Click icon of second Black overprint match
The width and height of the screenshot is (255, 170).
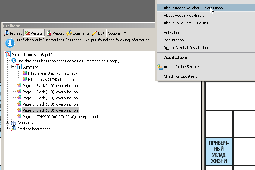pos(19,92)
